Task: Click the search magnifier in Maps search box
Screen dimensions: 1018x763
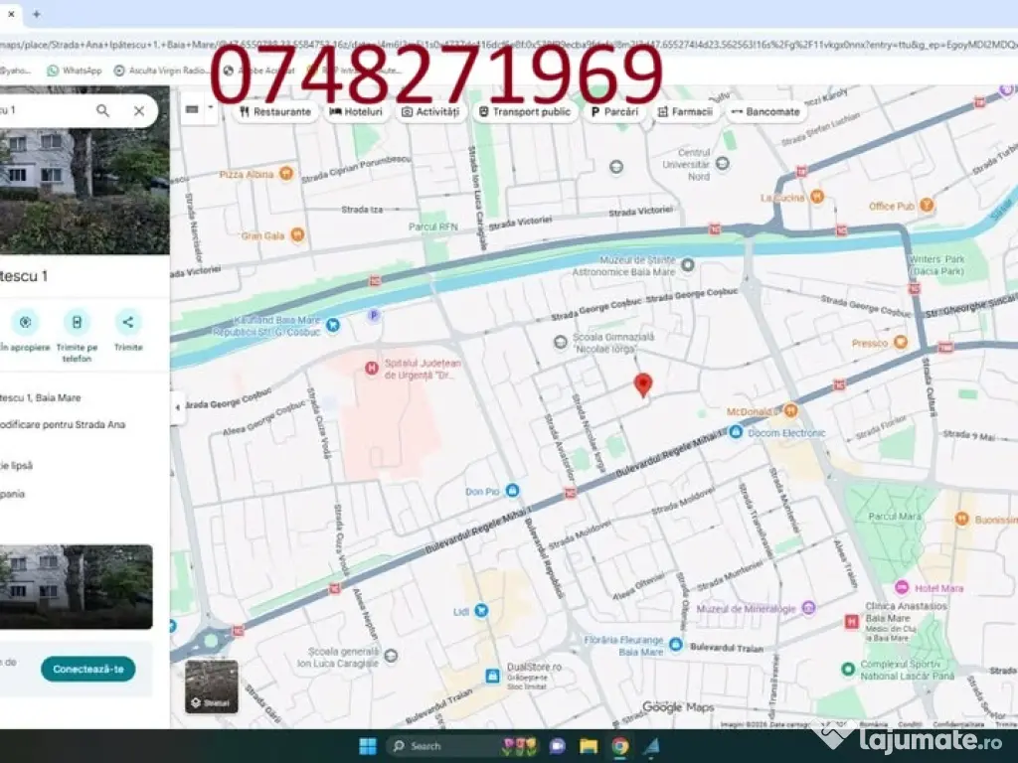Action: pyautogui.click(x=102, y=111)
